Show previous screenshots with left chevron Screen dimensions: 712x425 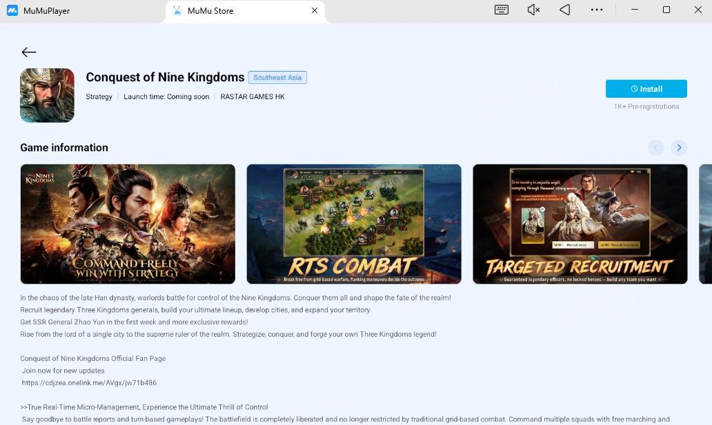pyautogui.click(x=655, y=147)
